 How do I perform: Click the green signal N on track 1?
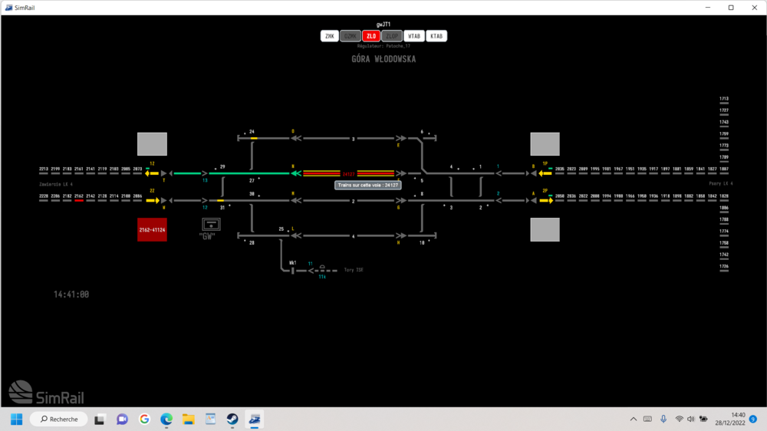coord(294,173)
